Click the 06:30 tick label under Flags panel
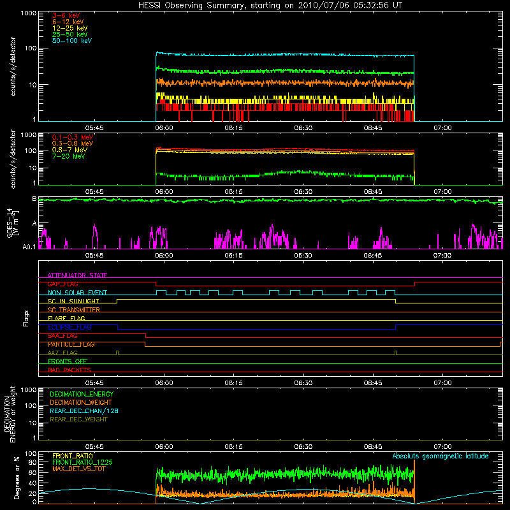Viewport: 510px width, 510px height. (x=303, y=383)
